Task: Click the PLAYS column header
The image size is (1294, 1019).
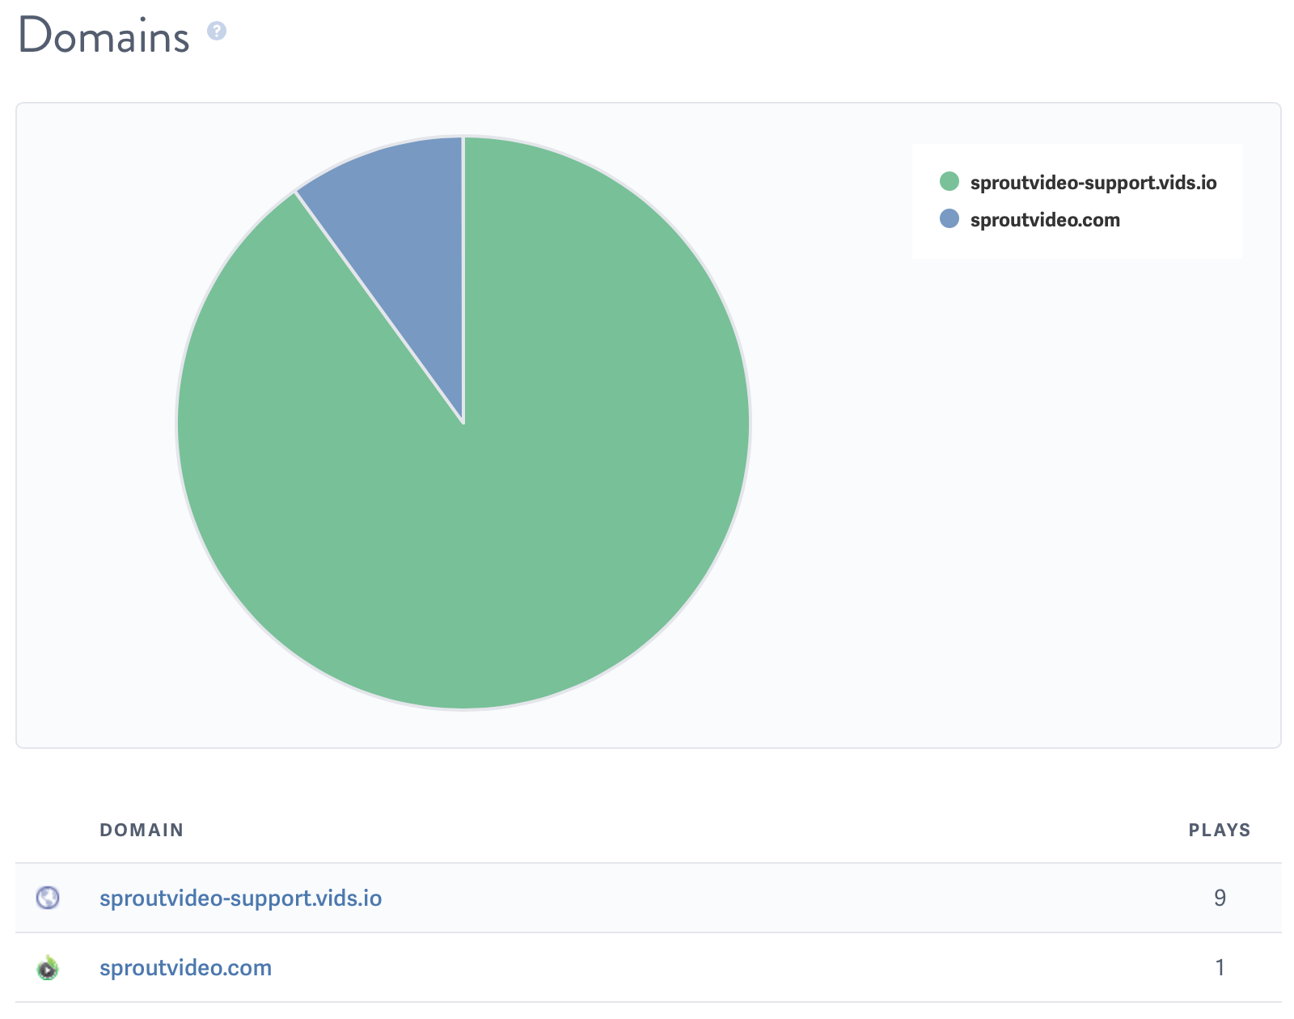Action: tap(1220, 830)
